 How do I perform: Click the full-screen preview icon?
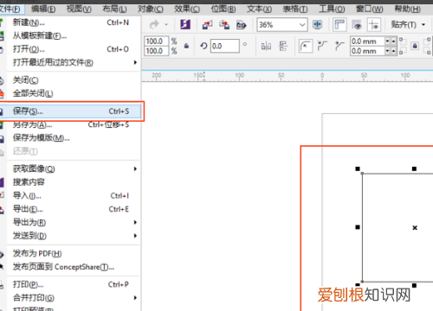click(x=317, y=25)
